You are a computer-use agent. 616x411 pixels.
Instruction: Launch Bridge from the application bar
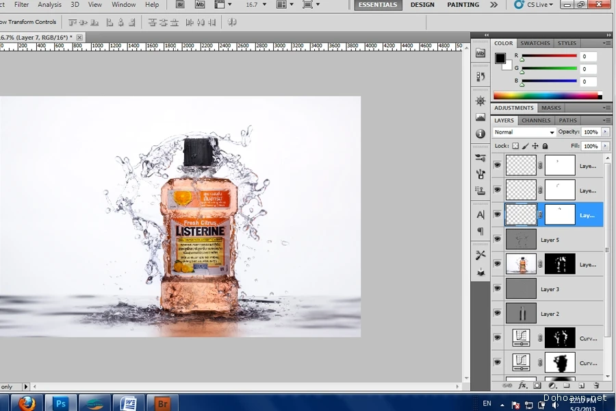pyautogui.click(x=181, y=5)
